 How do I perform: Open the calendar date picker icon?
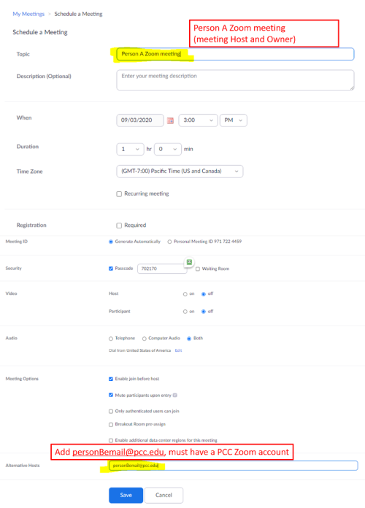170,120
